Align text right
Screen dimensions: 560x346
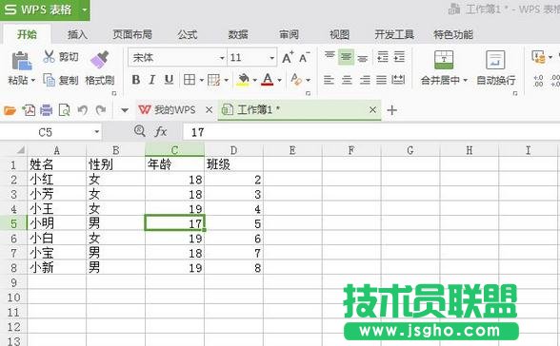pos(365,80)
